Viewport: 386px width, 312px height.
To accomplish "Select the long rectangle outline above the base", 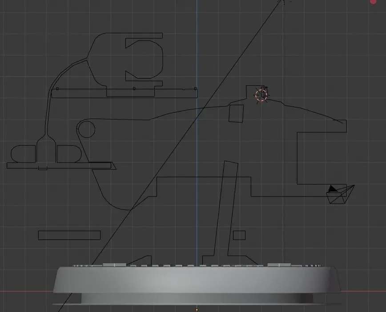I will (69, 235).
